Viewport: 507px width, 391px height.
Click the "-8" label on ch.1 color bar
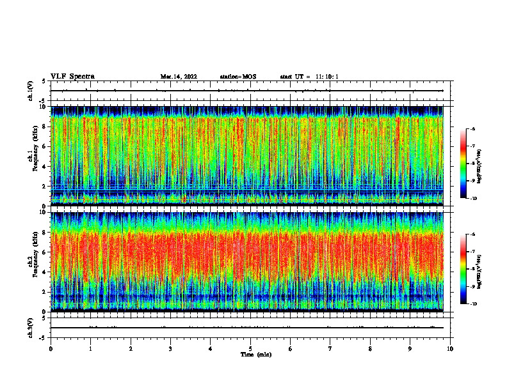(472, 164)
